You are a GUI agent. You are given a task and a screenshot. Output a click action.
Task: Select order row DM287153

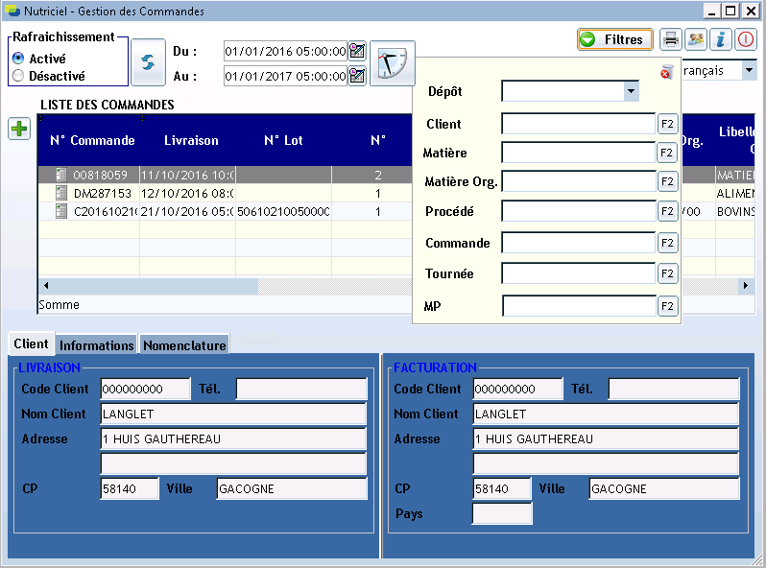coord(104,193)
